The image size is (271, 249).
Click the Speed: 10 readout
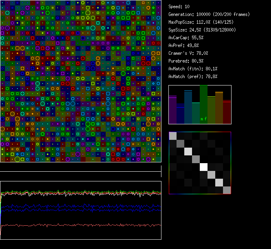click(179, 7)
